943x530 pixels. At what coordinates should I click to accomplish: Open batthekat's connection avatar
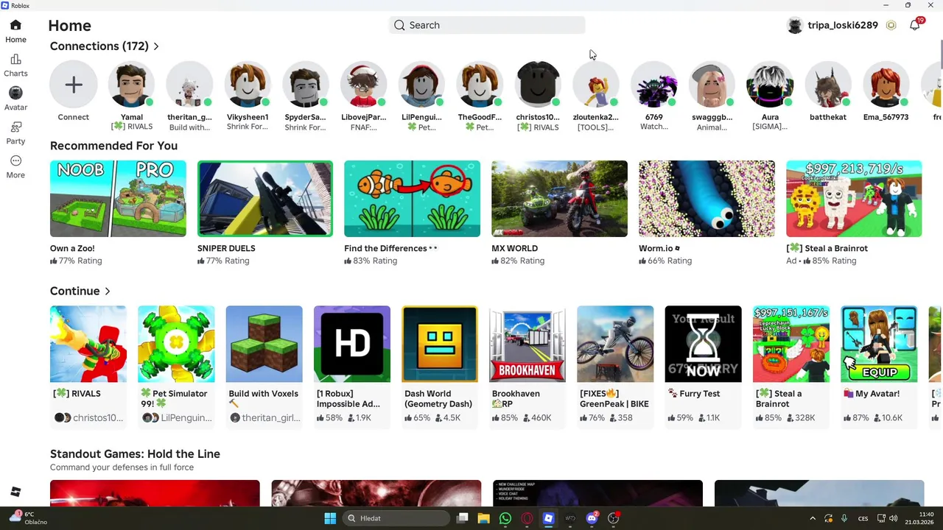[x=828, y=85]
